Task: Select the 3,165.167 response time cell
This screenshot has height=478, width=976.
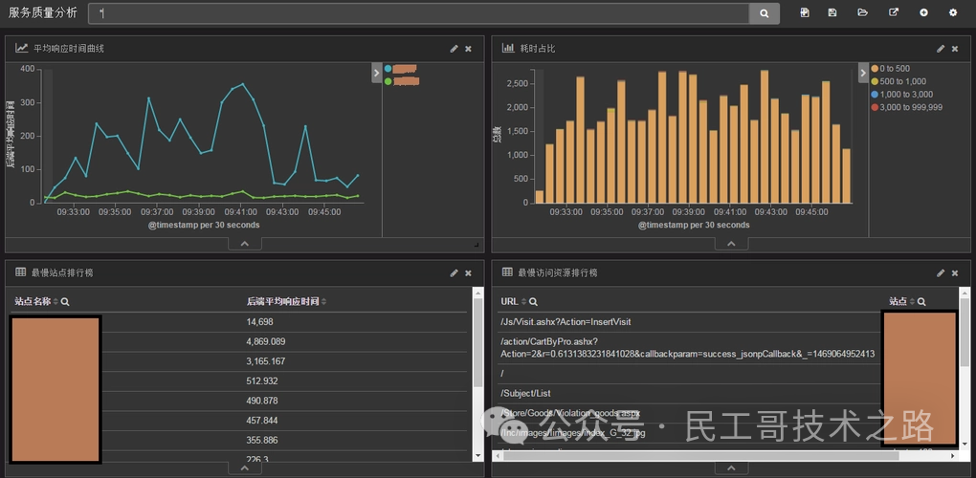Action: (x=266, y=361)
